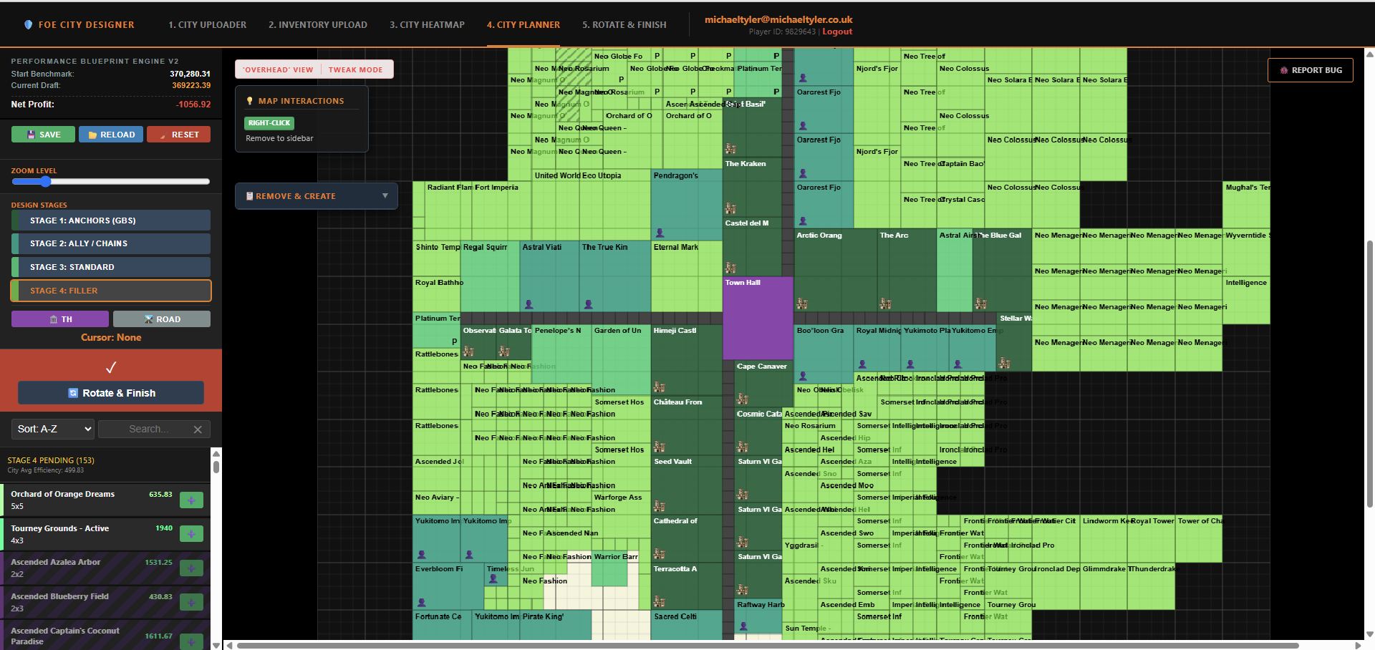The height and width of the screenshot is (650, 1375).
Task: Open the Rotate & Finish tab
Action: point(624,24)
